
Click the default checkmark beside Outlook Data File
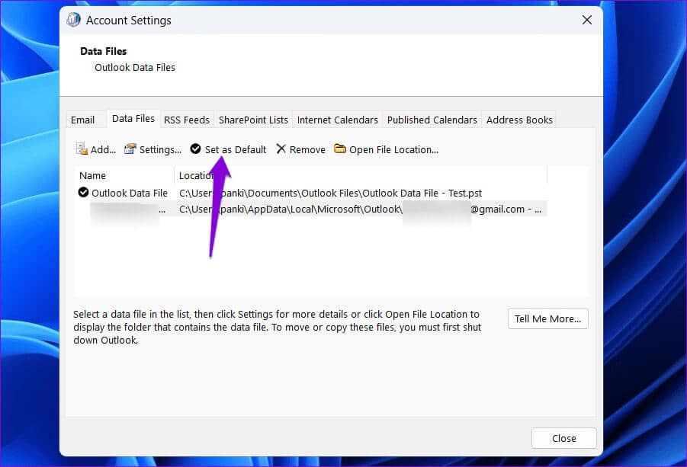point(83,192)
